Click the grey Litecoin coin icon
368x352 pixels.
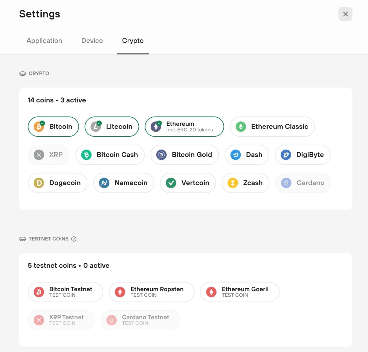[96, 127]
